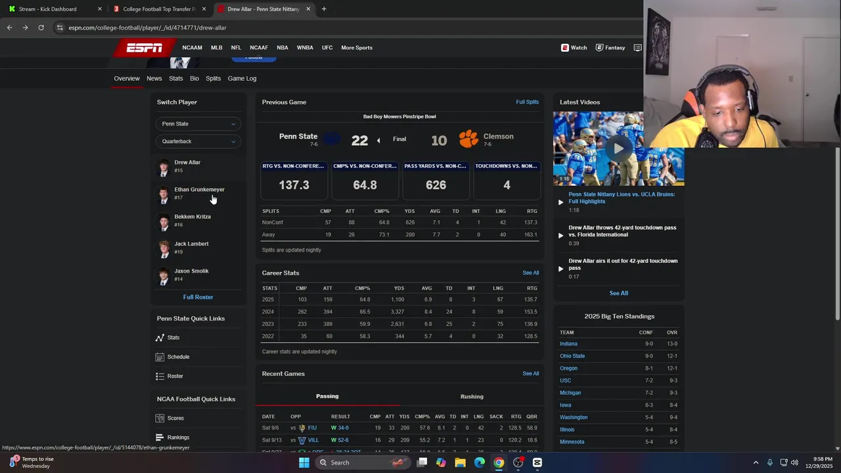Open the Quarterback position dropdown

point(198,141)
